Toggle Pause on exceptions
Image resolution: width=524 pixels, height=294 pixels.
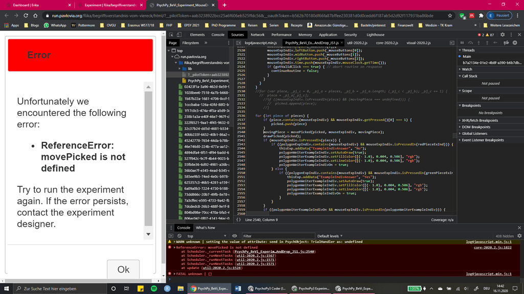coord(515,42)
